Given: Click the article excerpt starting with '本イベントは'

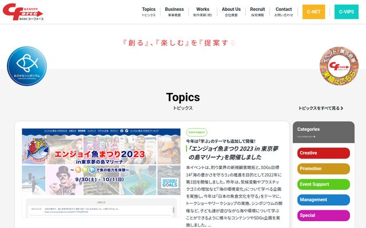Looking at the screenshot, I should click(x=234, y=196).
